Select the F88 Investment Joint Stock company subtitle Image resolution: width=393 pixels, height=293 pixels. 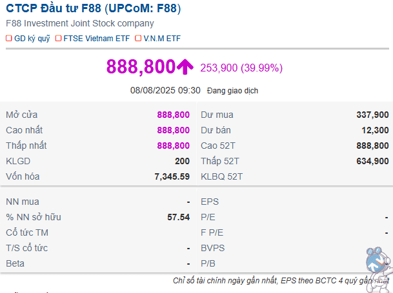tap(79, 23)
